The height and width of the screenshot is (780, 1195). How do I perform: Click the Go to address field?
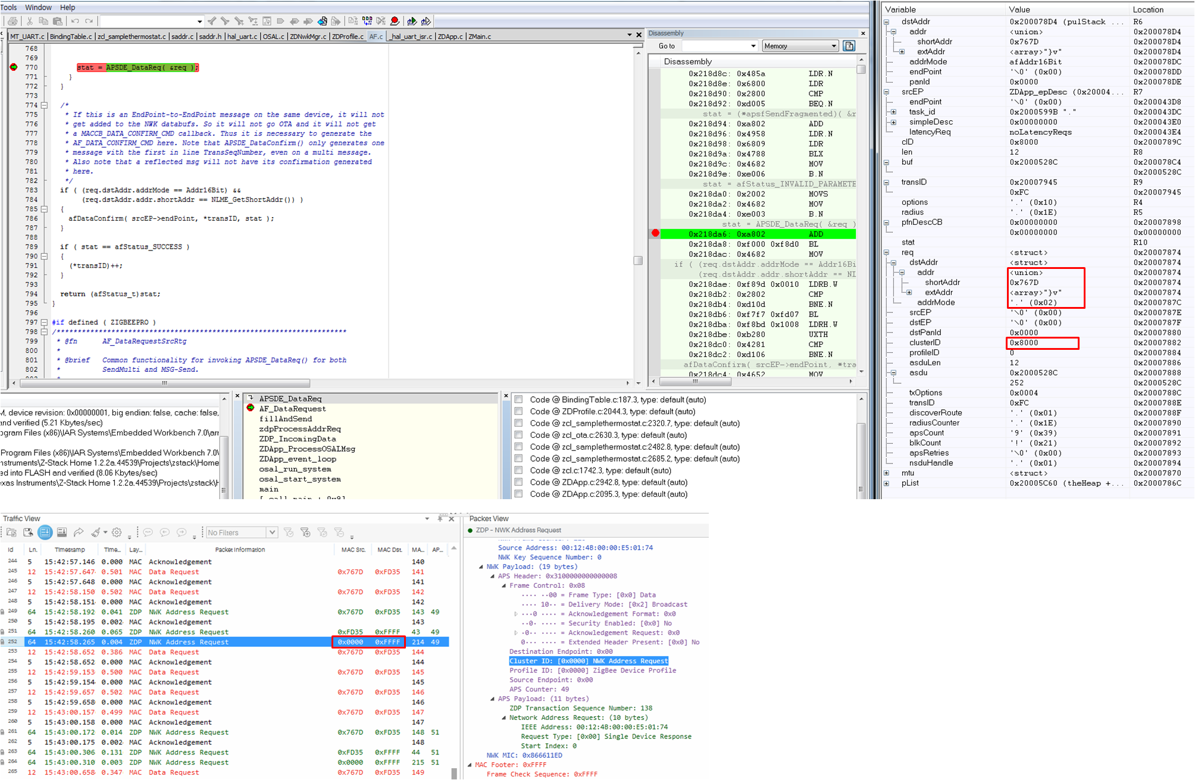(716, 46)
